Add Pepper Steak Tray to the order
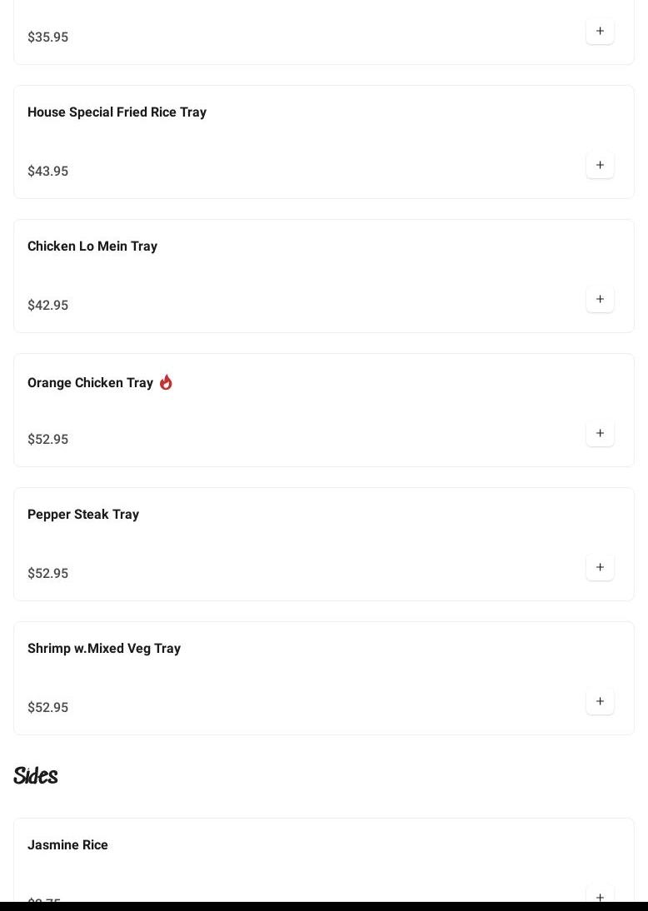This screenshot has width=648, height=911. (600, 568)
